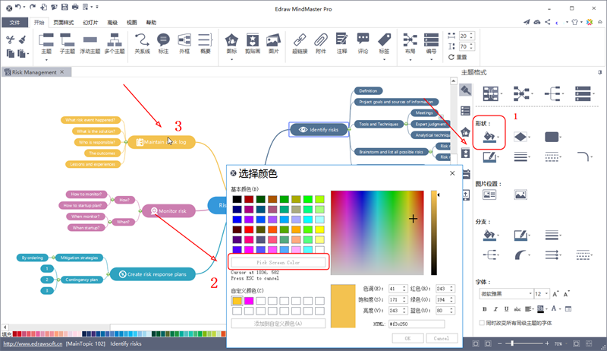Insert a boundary frame (外框)
The image size is (607, 351).
point(184,43)
